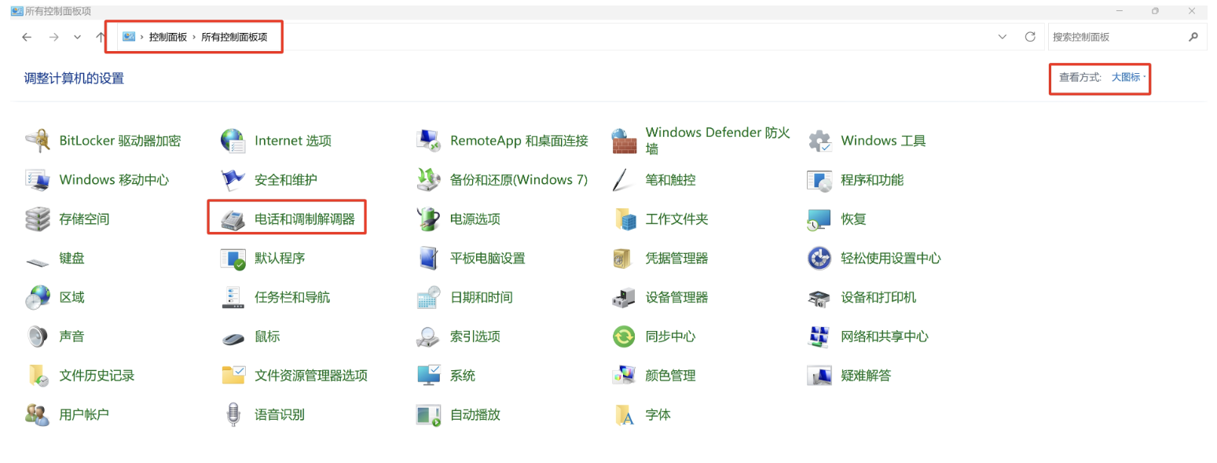Screen dimensions: 1217x463
Task: Open the 设备管理器 icon
Action: (x=624, y=298)
